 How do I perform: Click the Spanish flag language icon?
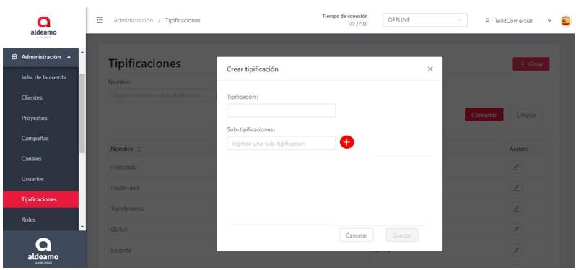[565, 21]
